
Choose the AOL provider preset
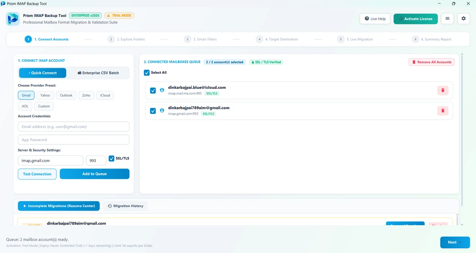[x=25, y=106]
